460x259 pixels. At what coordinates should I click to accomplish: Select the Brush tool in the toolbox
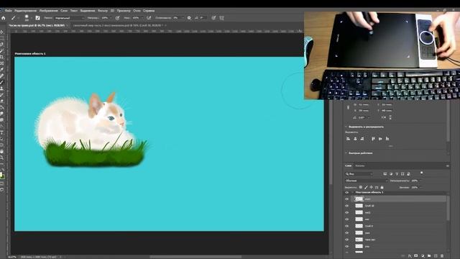click(1, 82)
